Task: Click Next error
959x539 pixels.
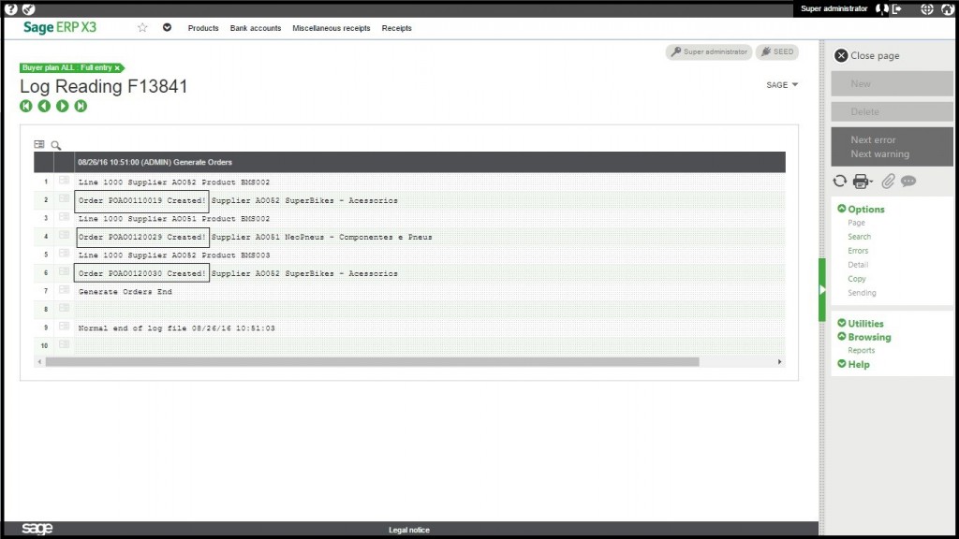Action: [x=873, y=140]
